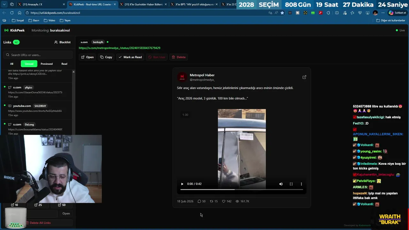Viewport: 409px width, 230px height.
Task: Click the workspaces icon beside tabs
Action: click(x=12, y=4)
